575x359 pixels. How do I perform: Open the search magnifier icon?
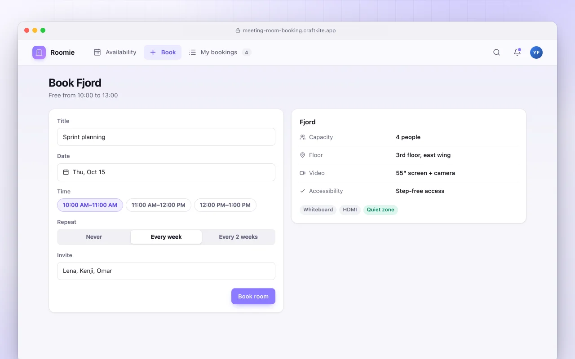[x=496, y=53]
